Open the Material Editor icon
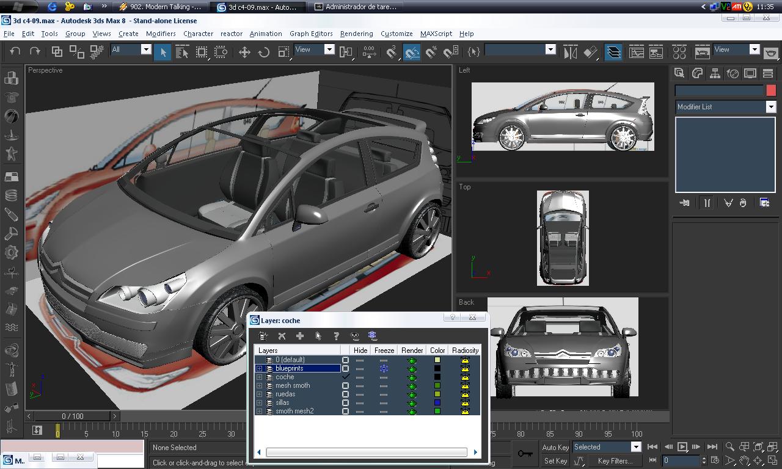Viewport: 782px width, 469px height. click(x=679, y=53)
